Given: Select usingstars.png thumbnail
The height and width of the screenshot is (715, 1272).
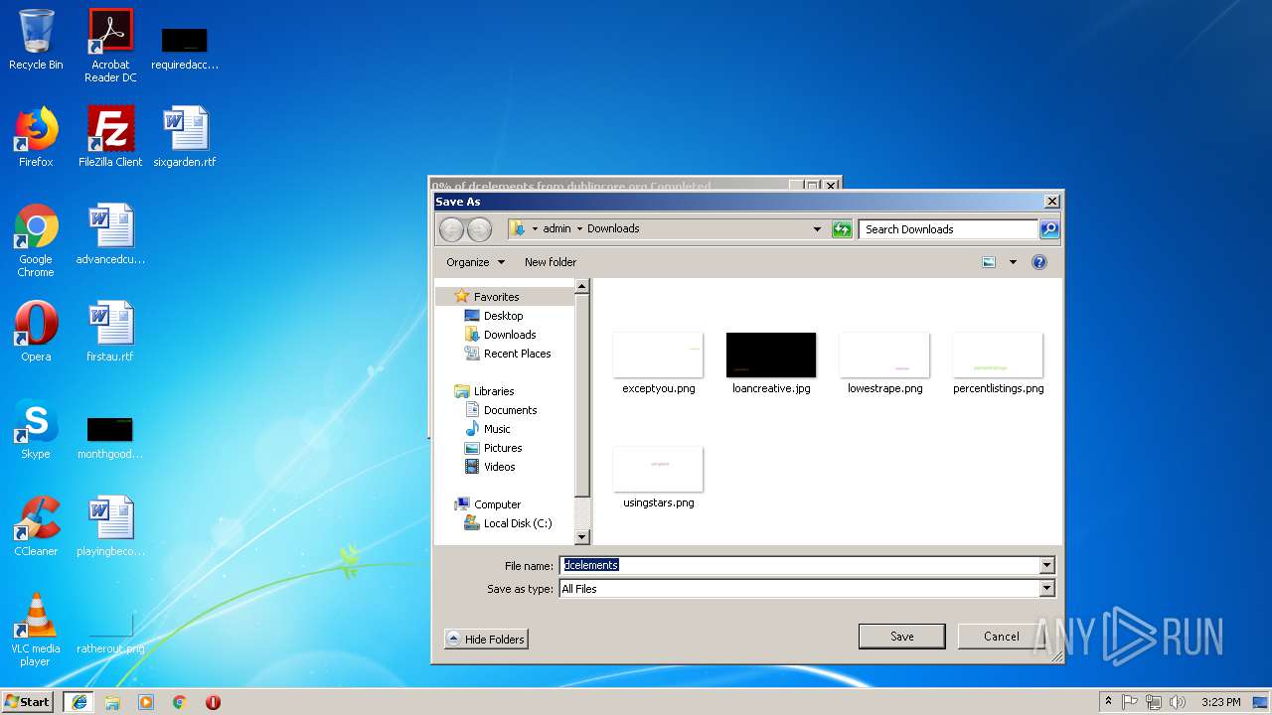Looking at the screenshot, I should (658, 478).
